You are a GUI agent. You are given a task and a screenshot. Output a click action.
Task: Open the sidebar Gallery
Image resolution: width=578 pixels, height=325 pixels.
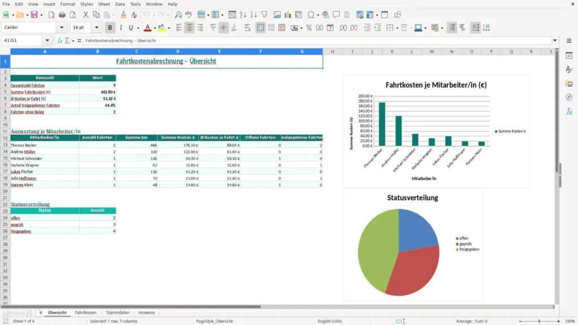(569, 84)
